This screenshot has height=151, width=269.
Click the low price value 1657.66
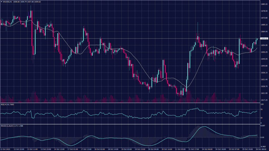(x=30, y=2)
